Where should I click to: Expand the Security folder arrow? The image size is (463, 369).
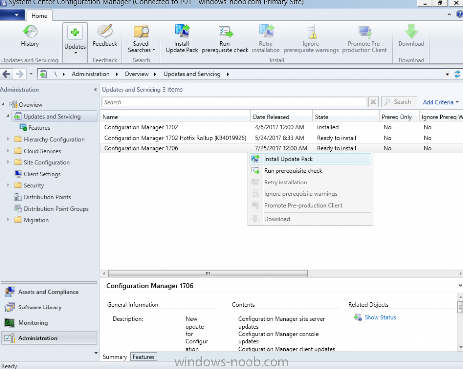8,185
